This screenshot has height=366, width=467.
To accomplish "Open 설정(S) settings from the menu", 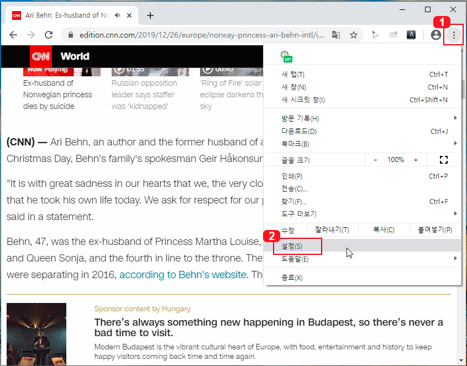I will click(363, 246).
